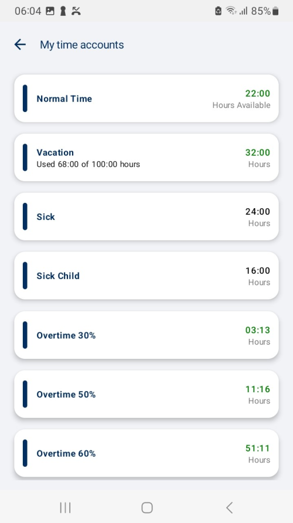Select the Sick Child time account
The width and height of the screenshot is (293, 523).
pyautogui.click(x=146, y=276)
